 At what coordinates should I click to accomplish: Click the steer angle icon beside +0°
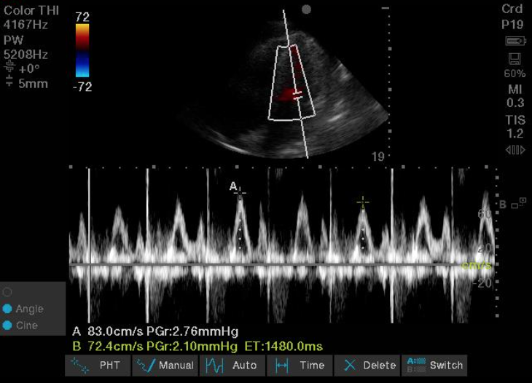(9, 67)
